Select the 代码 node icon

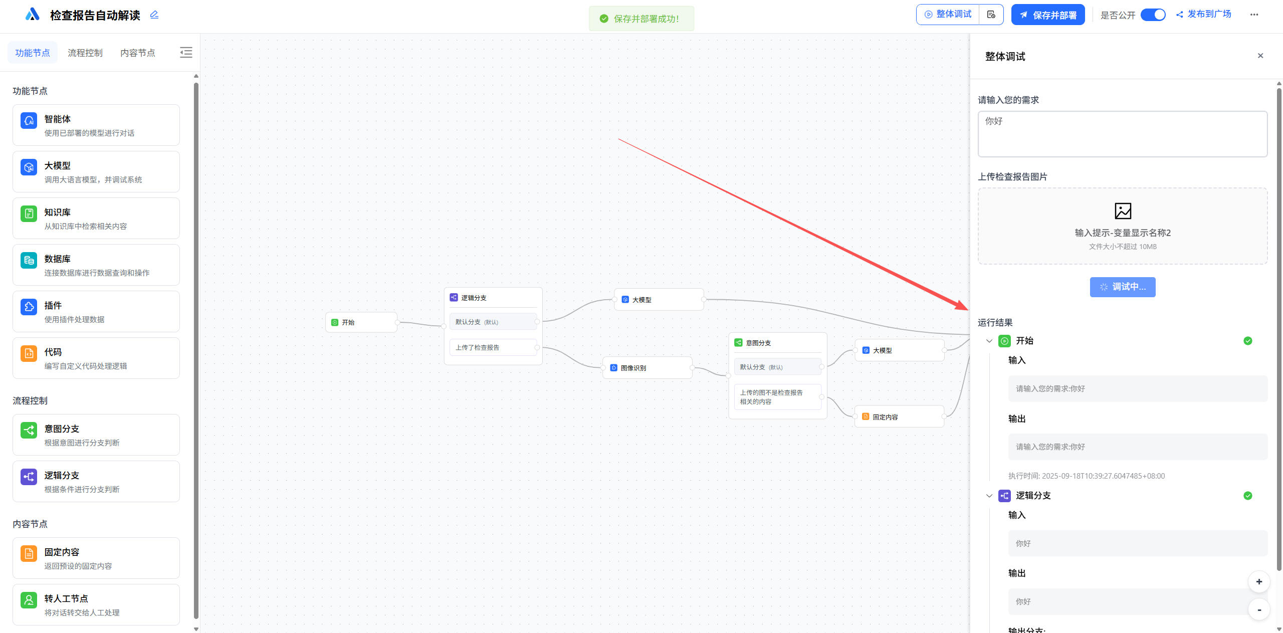[29, 353]
